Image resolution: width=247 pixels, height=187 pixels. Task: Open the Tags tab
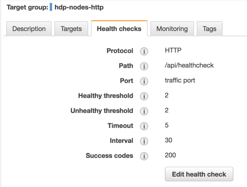(210, 29)
